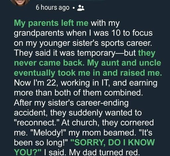Click the green "My aunt and uncle" phrase
The height and width of the screenshot is (156, 170).
point(124,63)
